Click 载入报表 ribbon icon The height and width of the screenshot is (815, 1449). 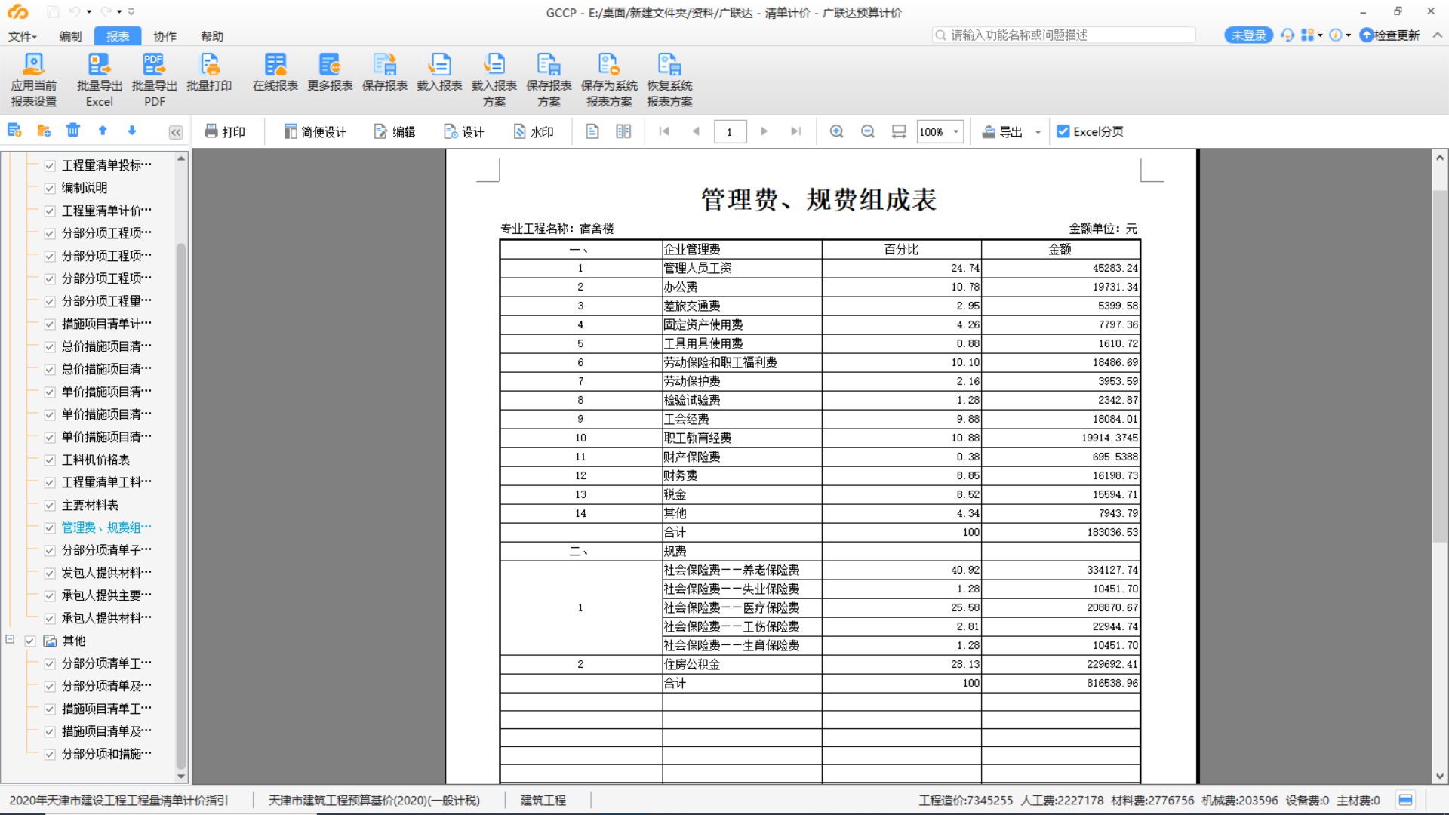pos(439,73)
